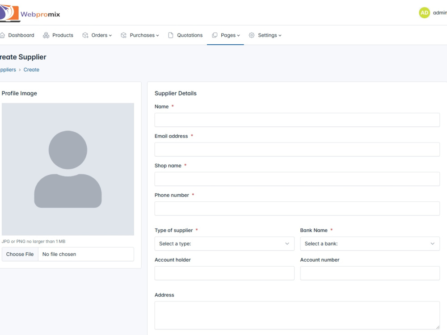Expand the Orders menu

pyautogui.click(x=101, y=35)
